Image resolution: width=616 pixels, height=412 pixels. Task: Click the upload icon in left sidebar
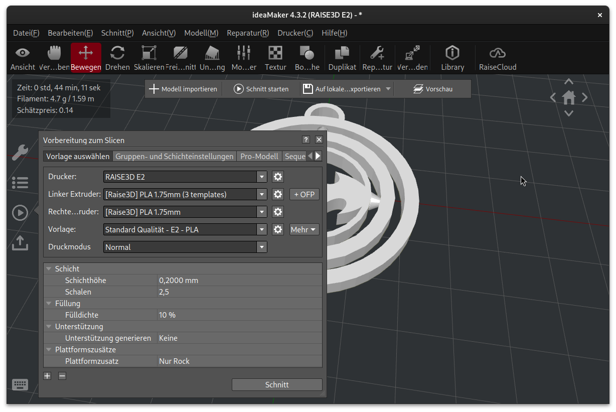20,243
